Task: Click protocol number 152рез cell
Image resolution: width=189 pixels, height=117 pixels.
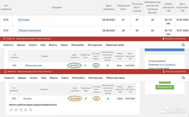Action: [x=120, y=99]
